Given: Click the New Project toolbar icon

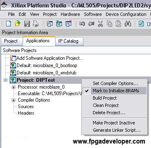Looking at the screenshot, I should click(x=9, y=24).
